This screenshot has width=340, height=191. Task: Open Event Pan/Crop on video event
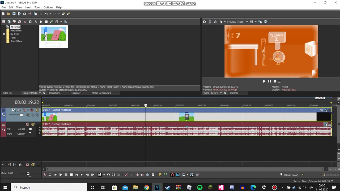click(x=321, y=110)
